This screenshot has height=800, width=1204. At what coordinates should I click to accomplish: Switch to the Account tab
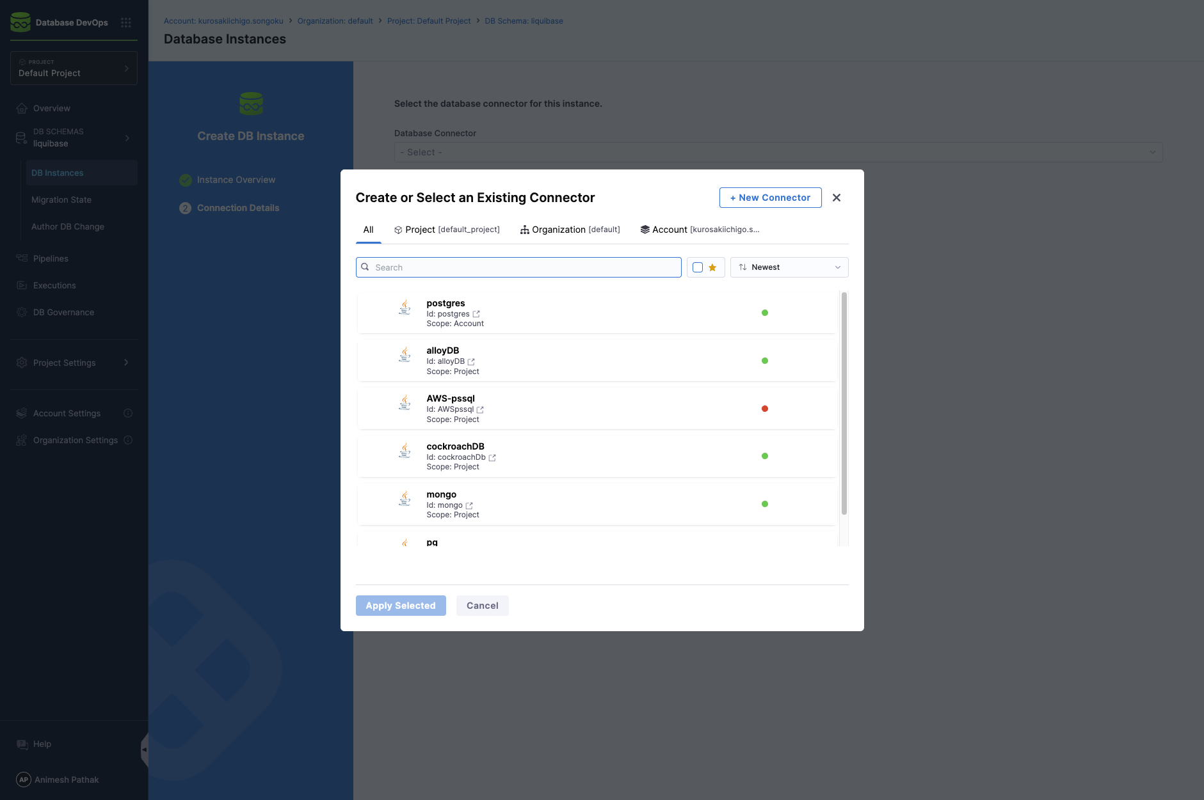[x=700, y=230]
